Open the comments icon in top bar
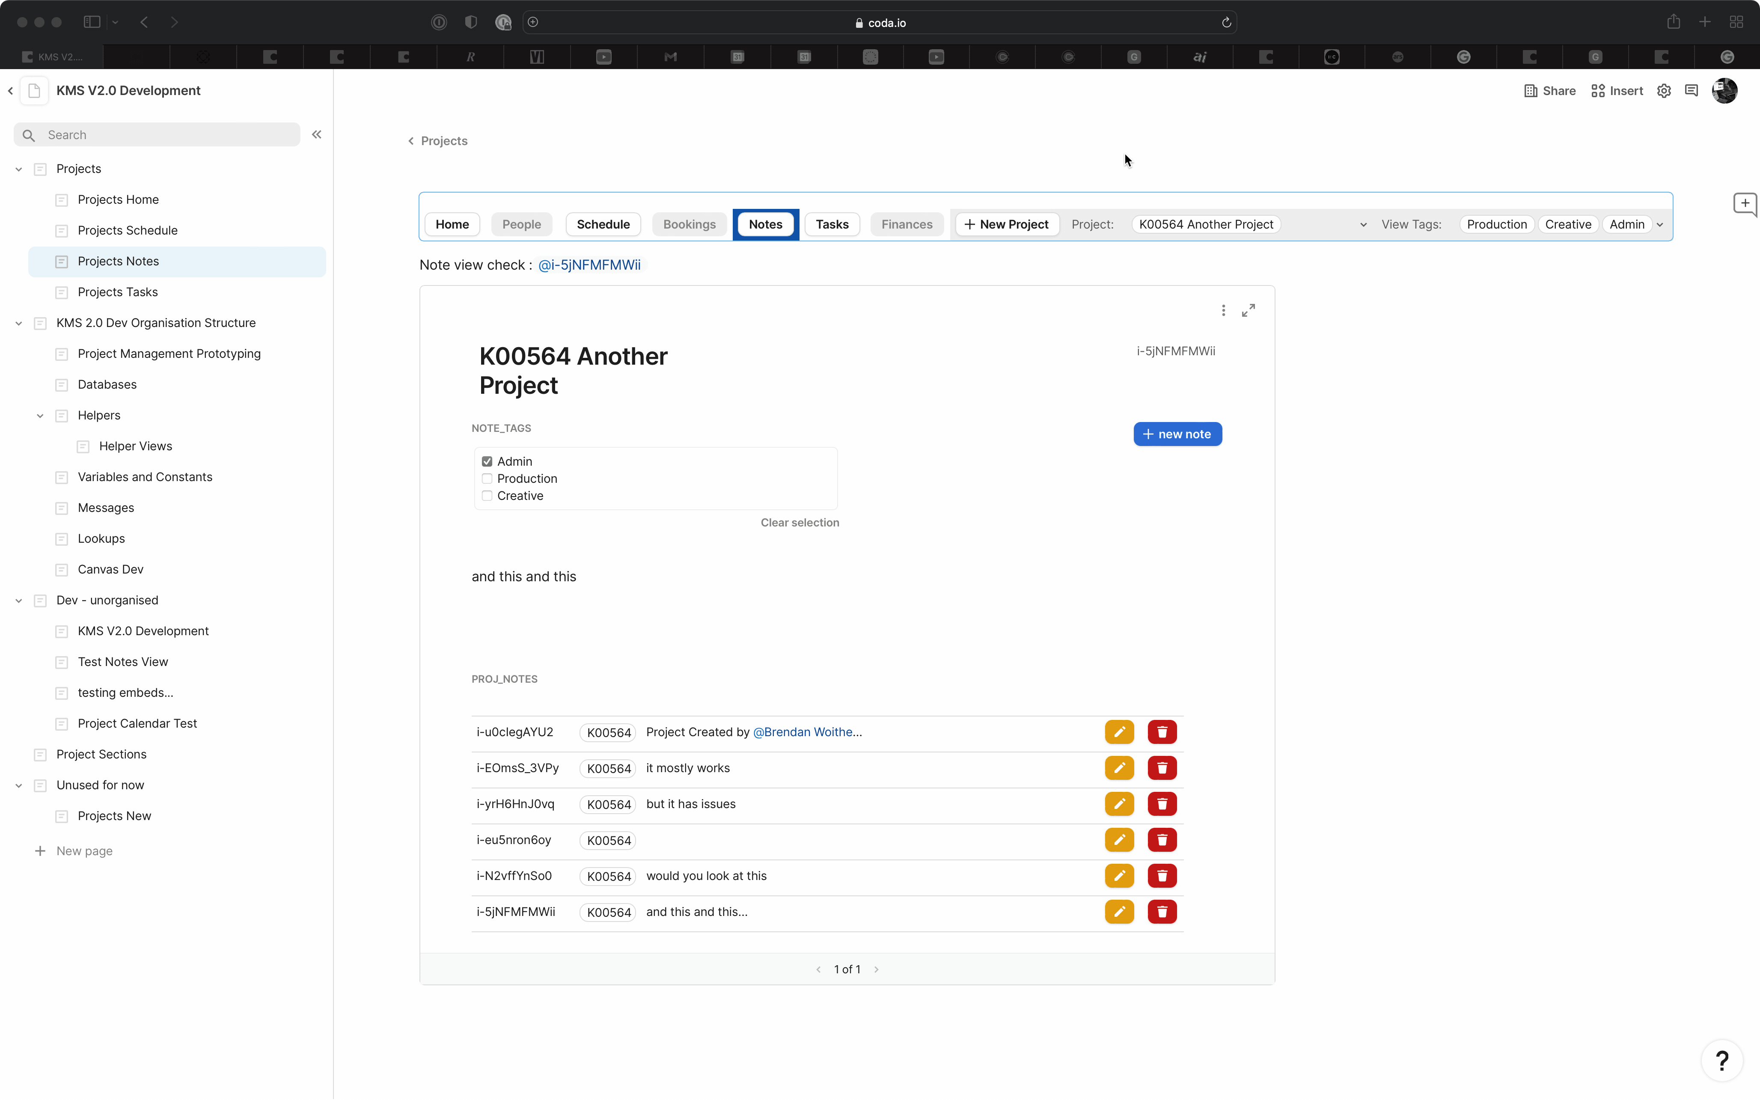The height and width of the screenshot is (1100, 1760). point(1691,91)
